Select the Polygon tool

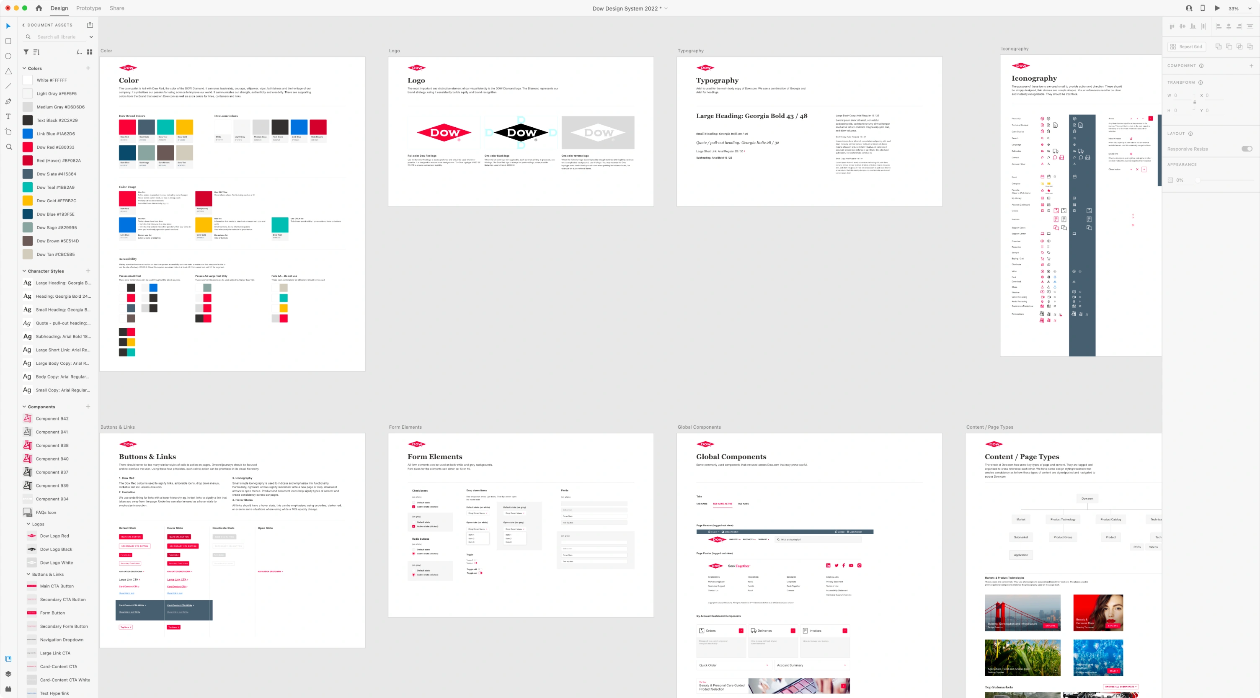click(x=8, y=71)
